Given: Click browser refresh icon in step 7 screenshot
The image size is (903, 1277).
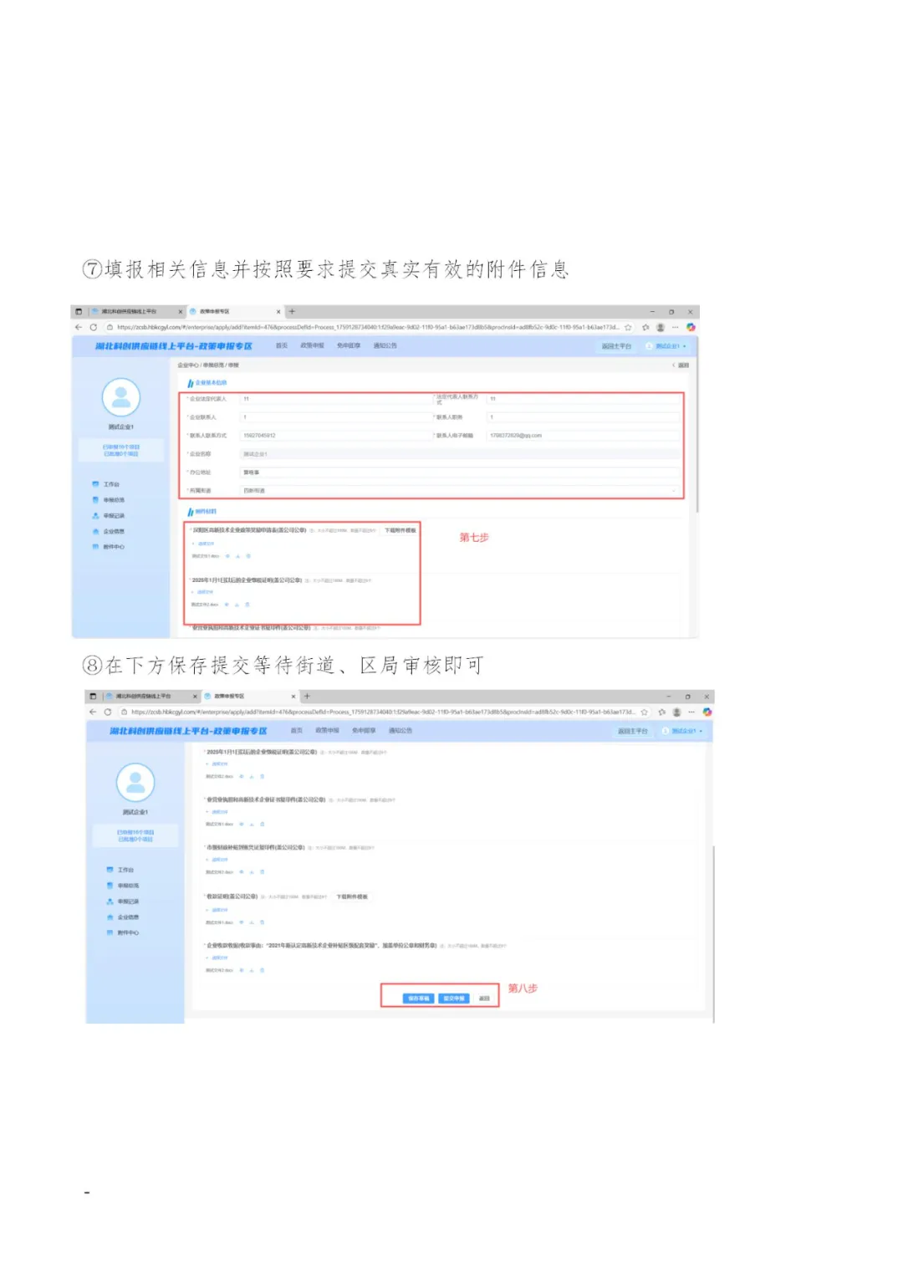Looking at the screenshot, I should click(94, 328).
